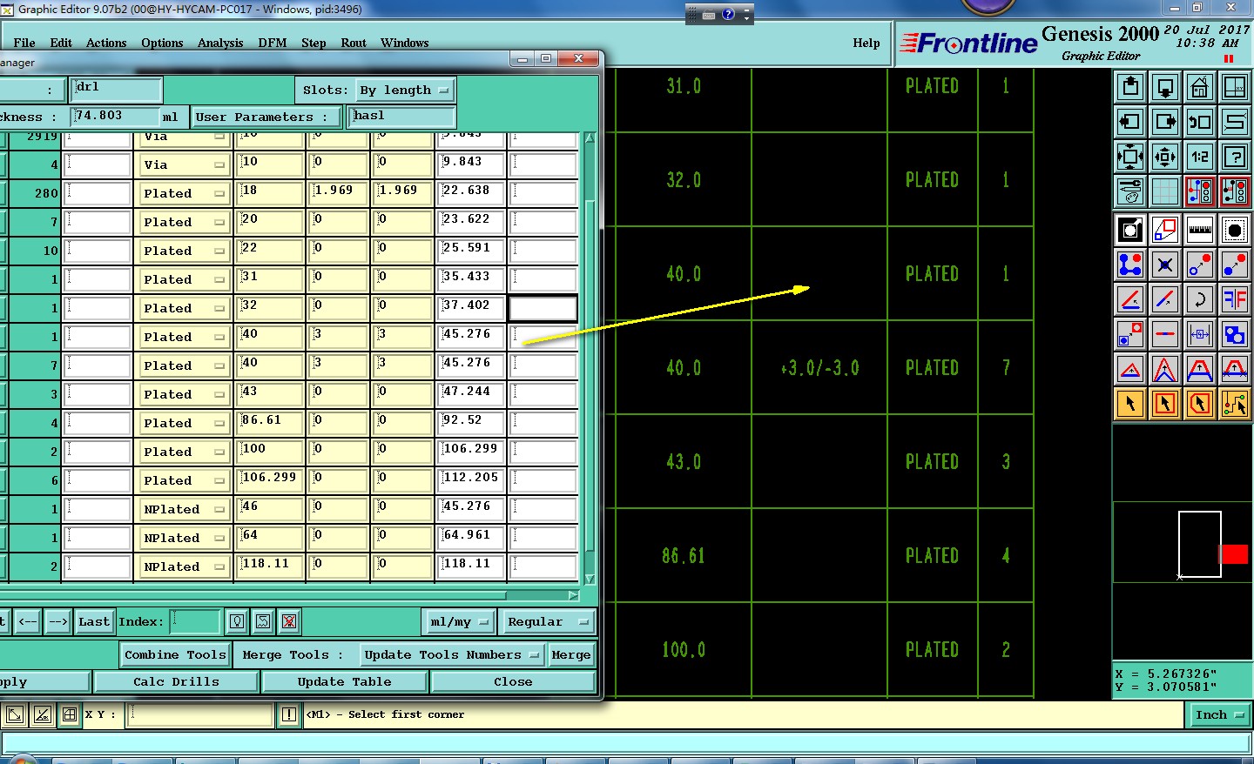The width and height of the screenshot is (1254, 764).
Task: Click the red X icon beside Index
Action: [289, 621]
